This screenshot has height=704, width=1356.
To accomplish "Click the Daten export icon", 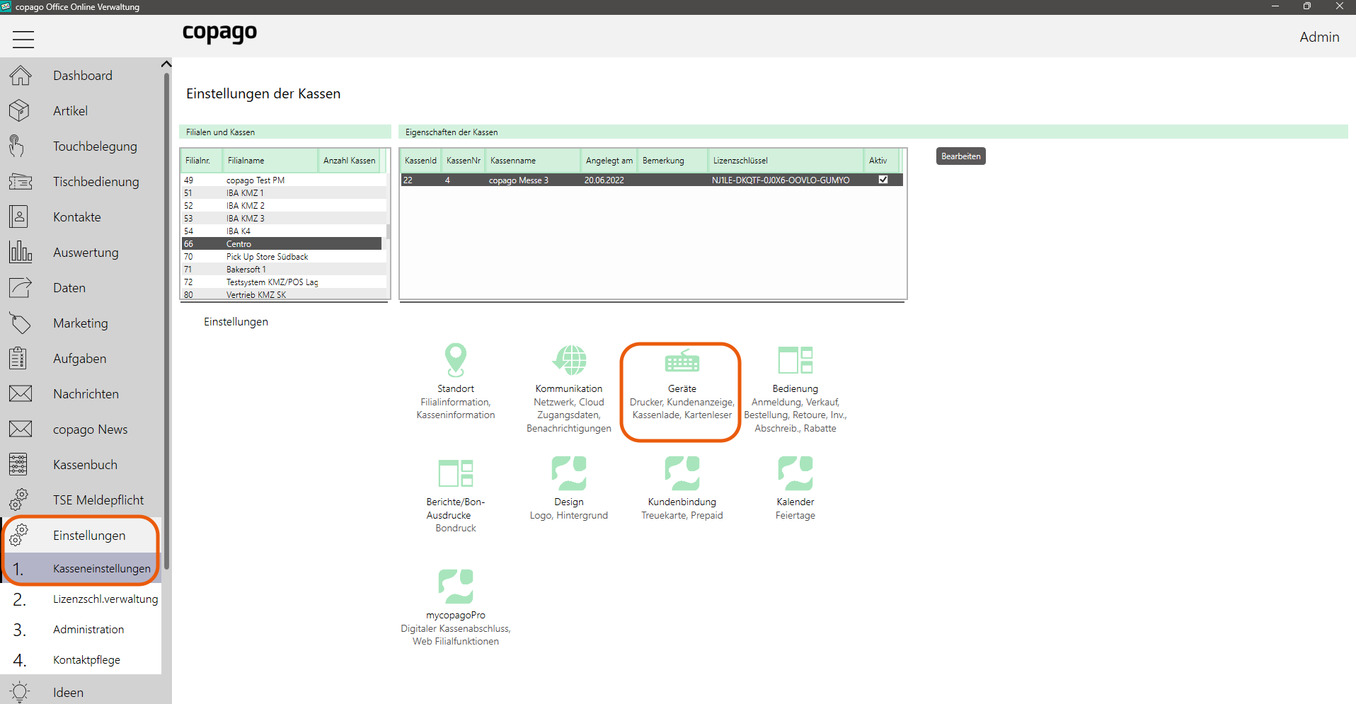I will [x=21, y=287].
